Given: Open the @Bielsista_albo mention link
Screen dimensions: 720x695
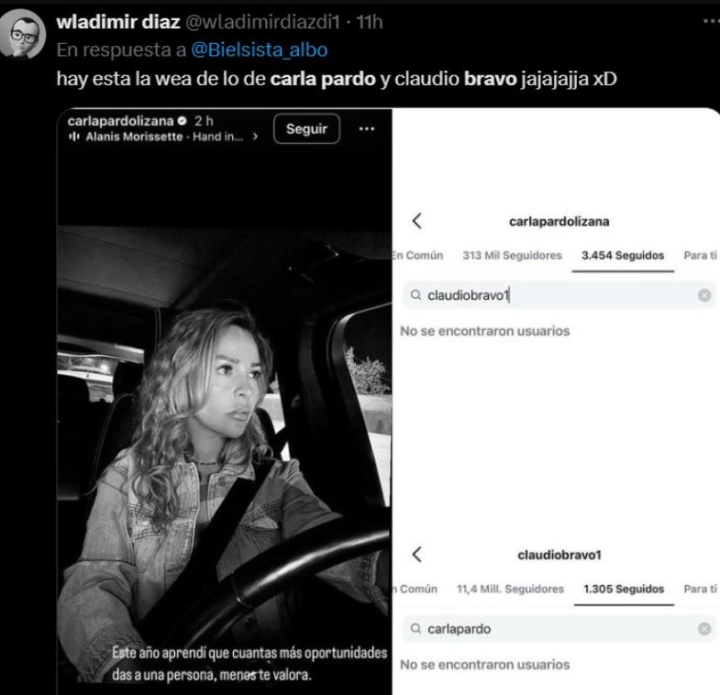Looking at the screenshot, I should (259, 50).
